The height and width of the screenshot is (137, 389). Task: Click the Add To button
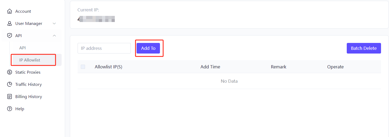(x=148, y=48)
